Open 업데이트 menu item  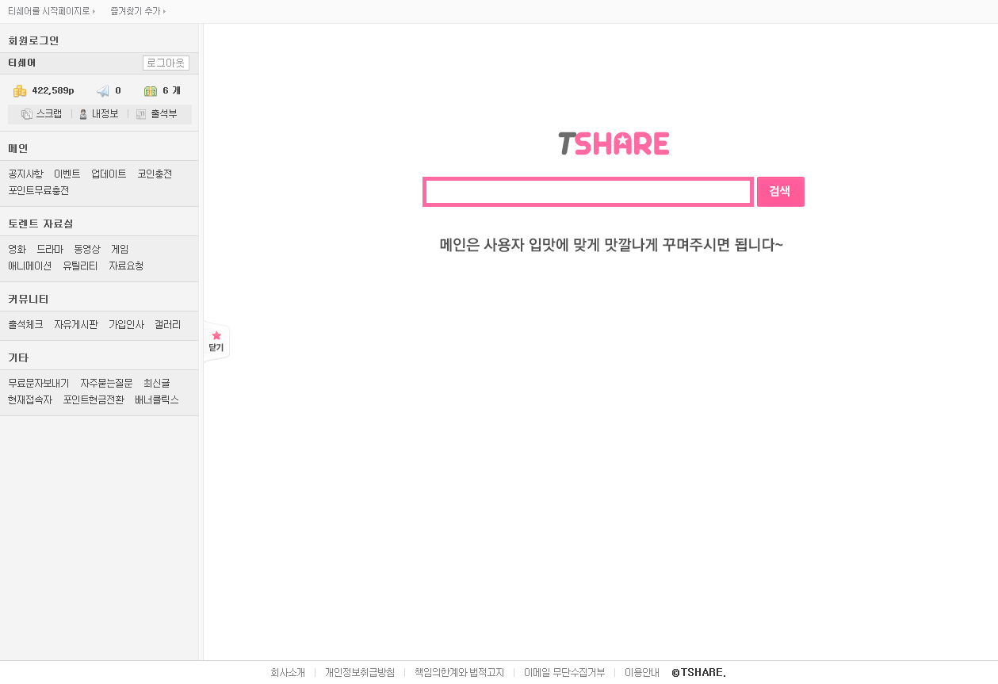coord(109,174)
